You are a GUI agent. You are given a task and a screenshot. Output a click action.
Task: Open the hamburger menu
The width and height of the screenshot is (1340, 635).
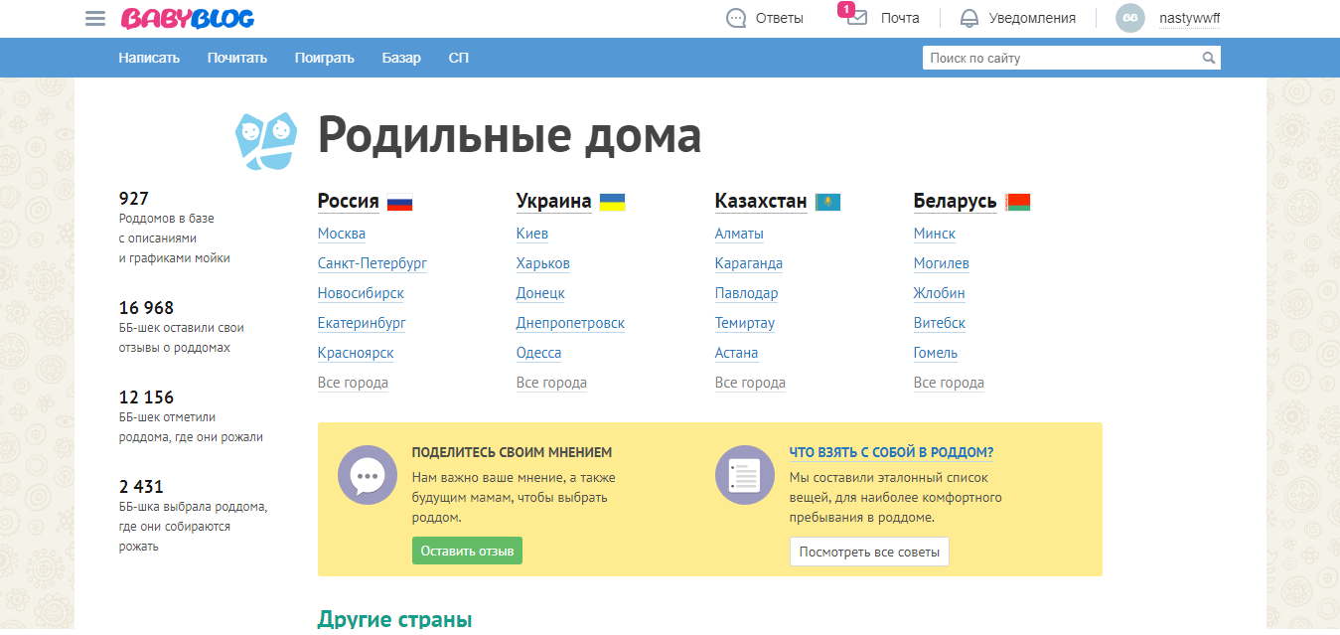pyautogui.click(x=94, y=17)
